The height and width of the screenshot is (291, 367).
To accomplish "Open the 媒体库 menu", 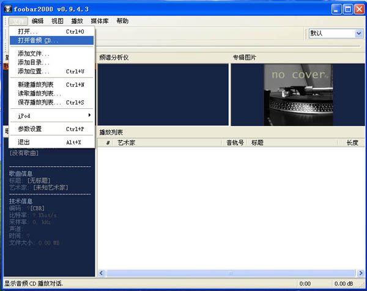I will pos(100,21).
